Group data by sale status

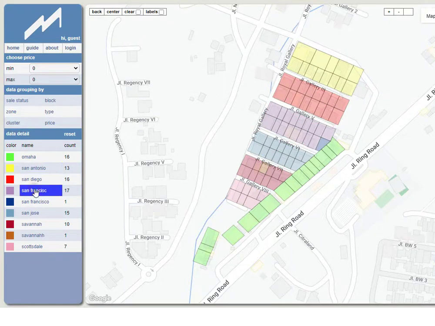pyautogui.click(x=17, y=100)
